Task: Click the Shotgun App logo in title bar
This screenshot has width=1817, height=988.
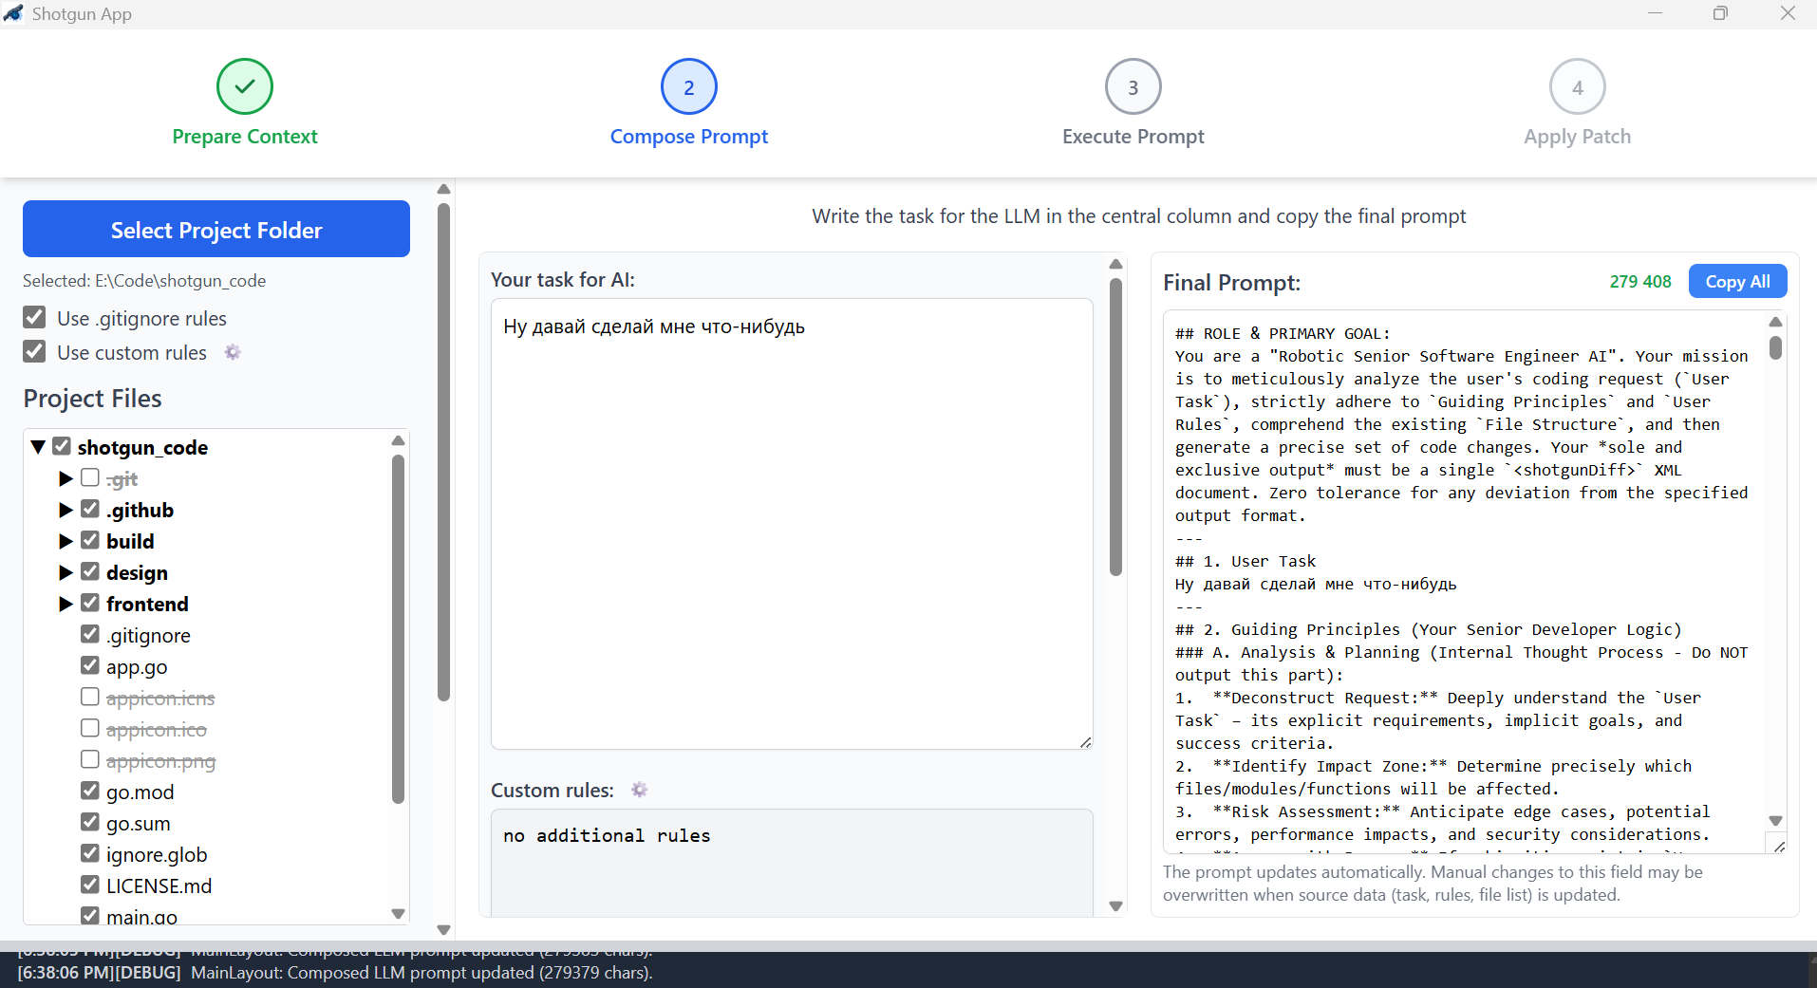Action: click(x=14, y=13)
